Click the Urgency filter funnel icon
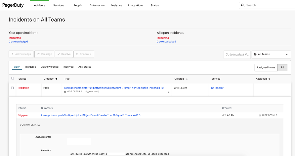 pyautogui.click(x=56, y=79)
